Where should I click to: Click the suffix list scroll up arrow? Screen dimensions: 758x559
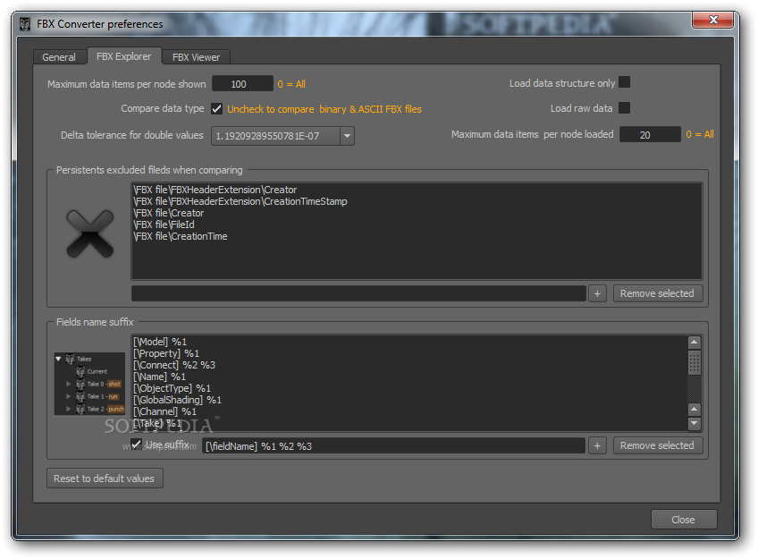coord(695,343)
